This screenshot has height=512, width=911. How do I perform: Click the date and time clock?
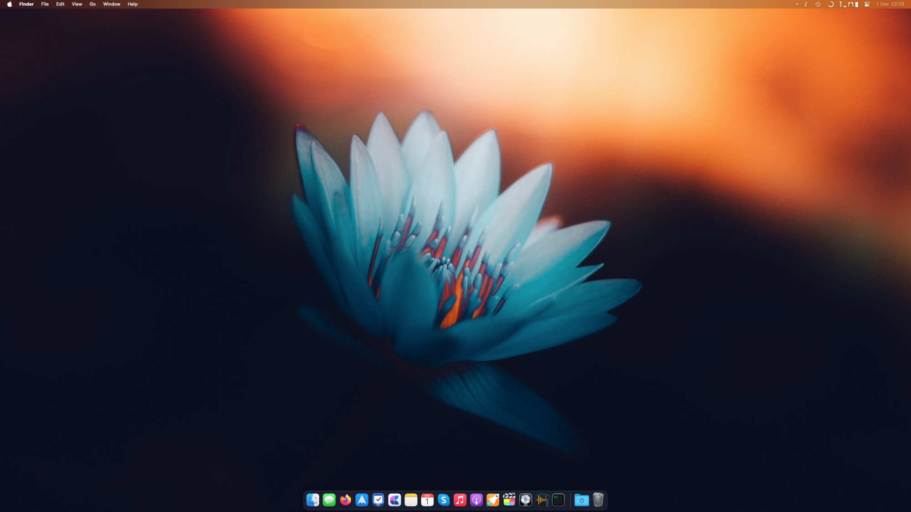click(890, 4)
